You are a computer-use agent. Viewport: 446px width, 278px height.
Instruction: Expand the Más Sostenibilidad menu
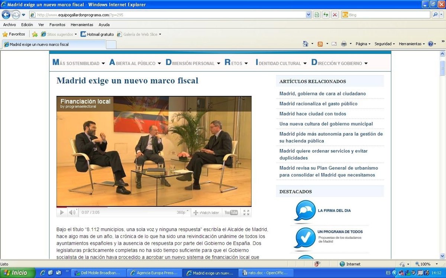point(79,63)
